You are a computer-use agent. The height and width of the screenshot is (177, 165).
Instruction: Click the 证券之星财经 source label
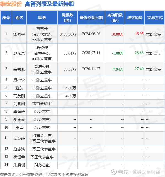tap(146, 172)
